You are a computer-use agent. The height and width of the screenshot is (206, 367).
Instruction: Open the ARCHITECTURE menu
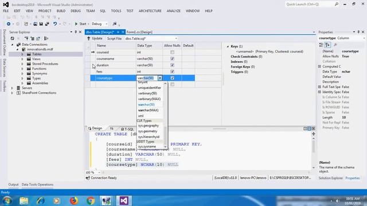click(x=150, y=11)
